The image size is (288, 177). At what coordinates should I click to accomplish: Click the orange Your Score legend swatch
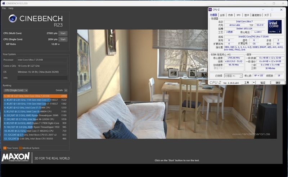coord(5,148)
